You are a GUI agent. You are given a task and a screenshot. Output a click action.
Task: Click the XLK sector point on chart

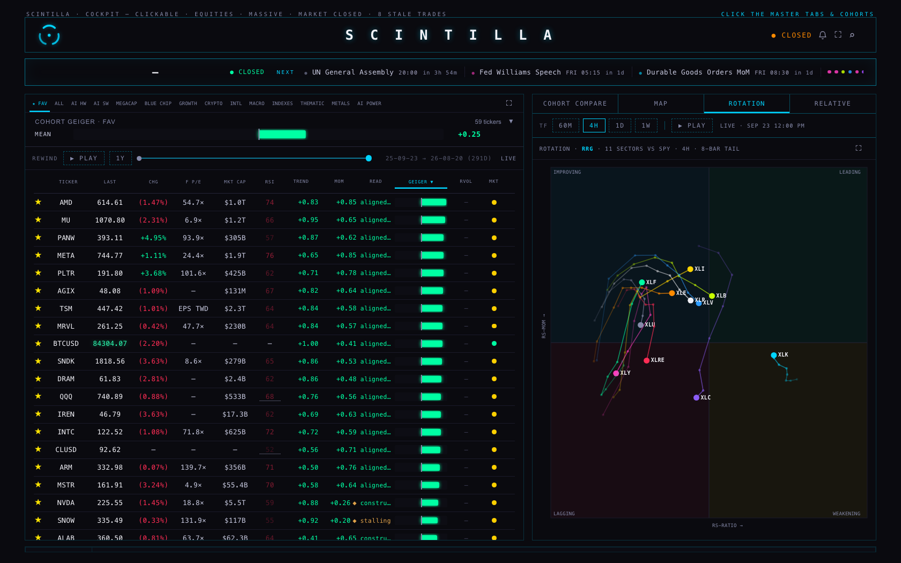[x=773, y=355]
